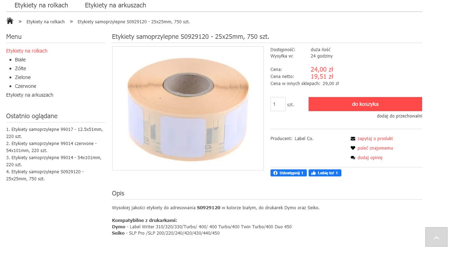Screen dimensions: 450x253
Task: Open recently viewed item 99017 12.5x51mm
Action: click(54, 133)
